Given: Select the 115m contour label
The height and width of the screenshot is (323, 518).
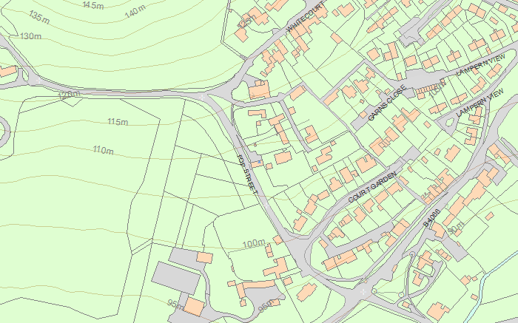Looking at the screenshot, I should (118, 122).
